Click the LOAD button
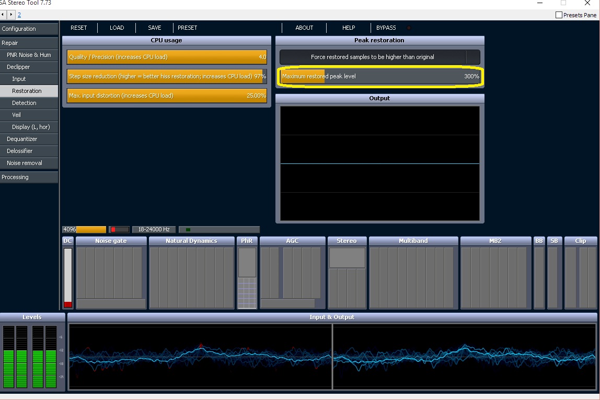The image size is (600, 400). 117,28
